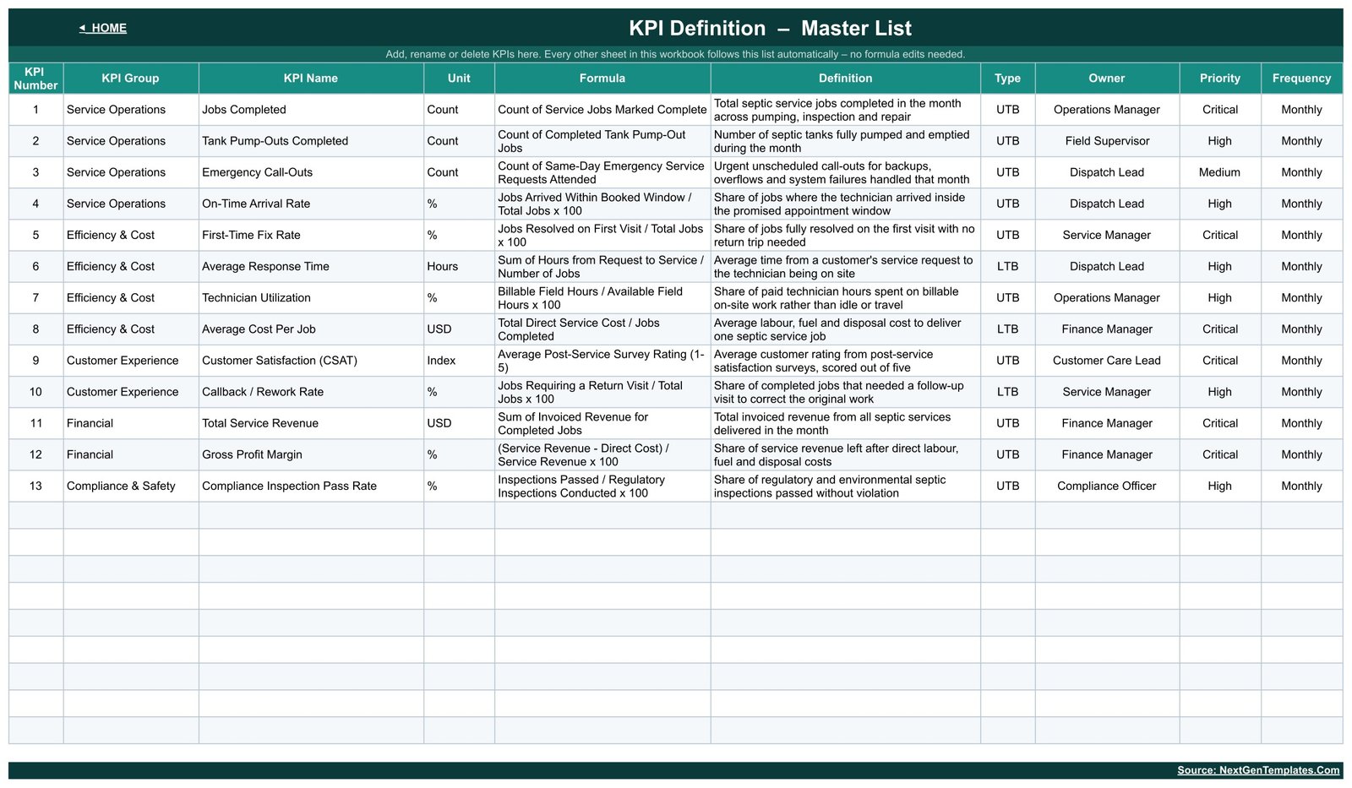This screenshot has width=1352, height=788.
Task: Select the Tank Pump-Outs Completed cell
Action: [311, 141]
